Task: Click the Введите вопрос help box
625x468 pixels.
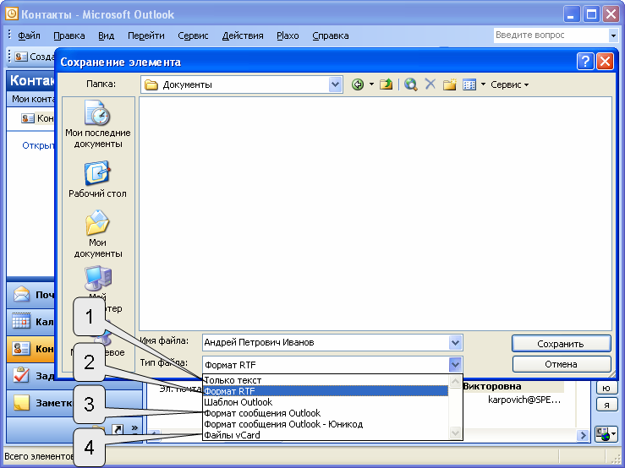Action: coord(551,35)
